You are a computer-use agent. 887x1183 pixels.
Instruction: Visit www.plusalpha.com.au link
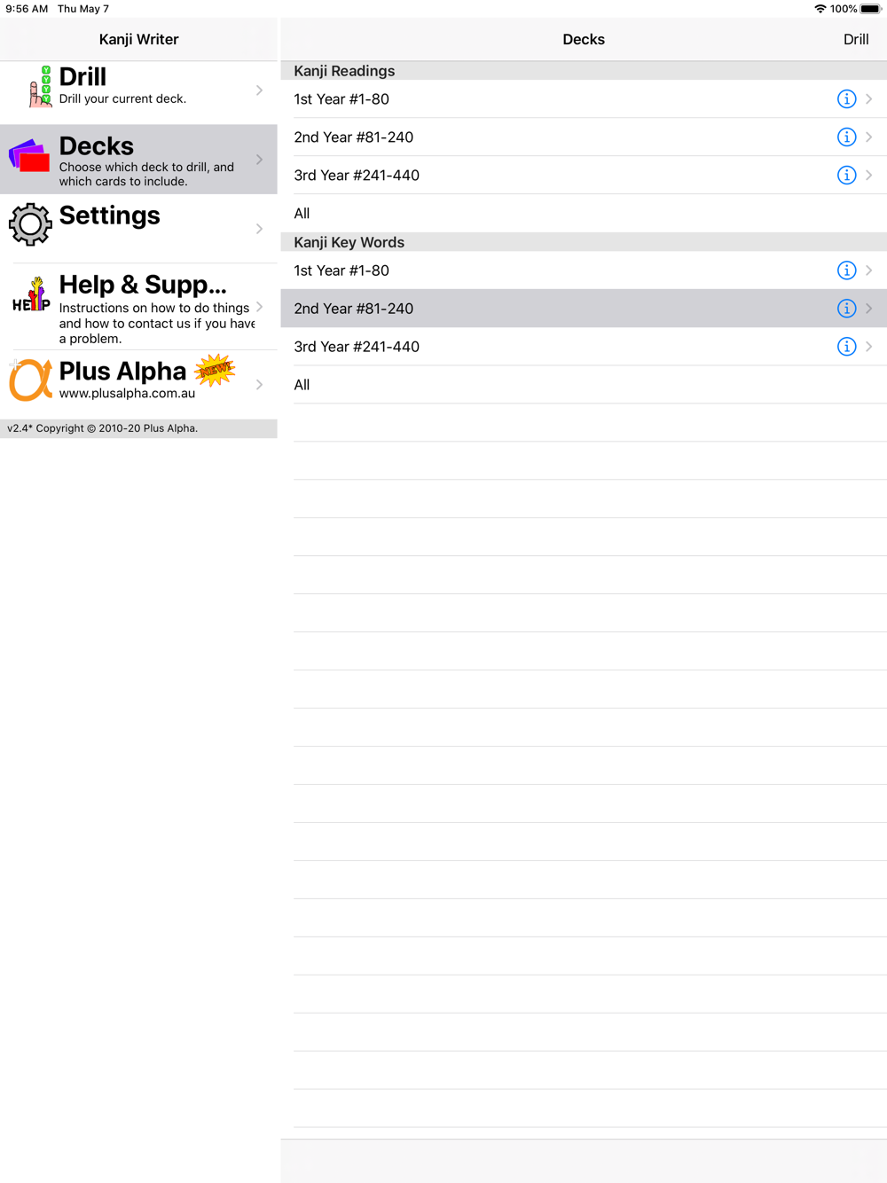tap(127, 393)
